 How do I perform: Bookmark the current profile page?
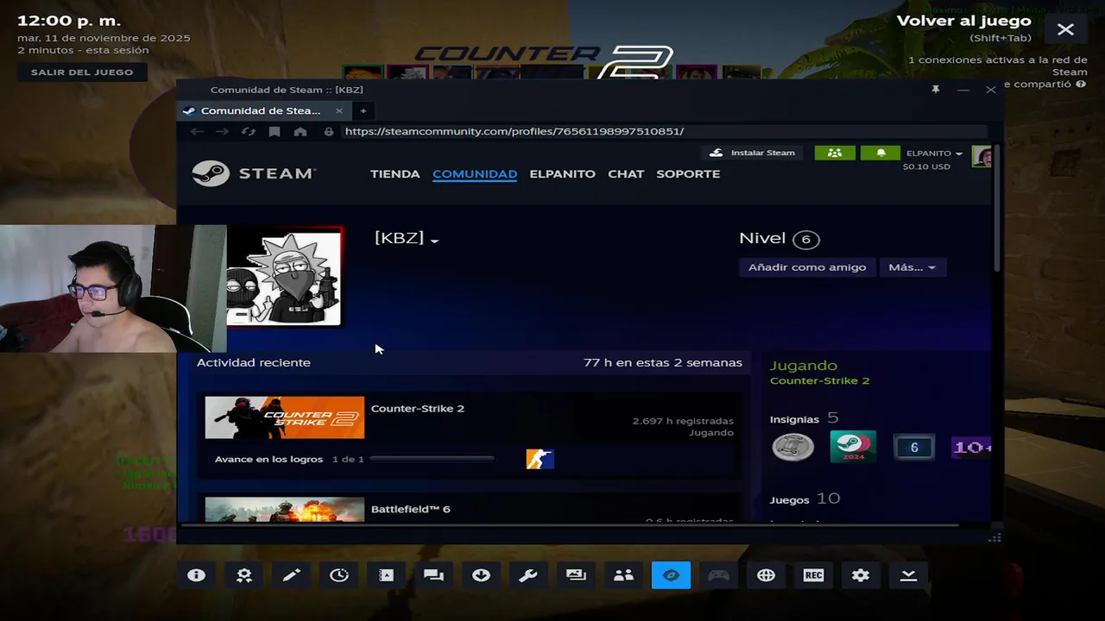tap(275, 132)
